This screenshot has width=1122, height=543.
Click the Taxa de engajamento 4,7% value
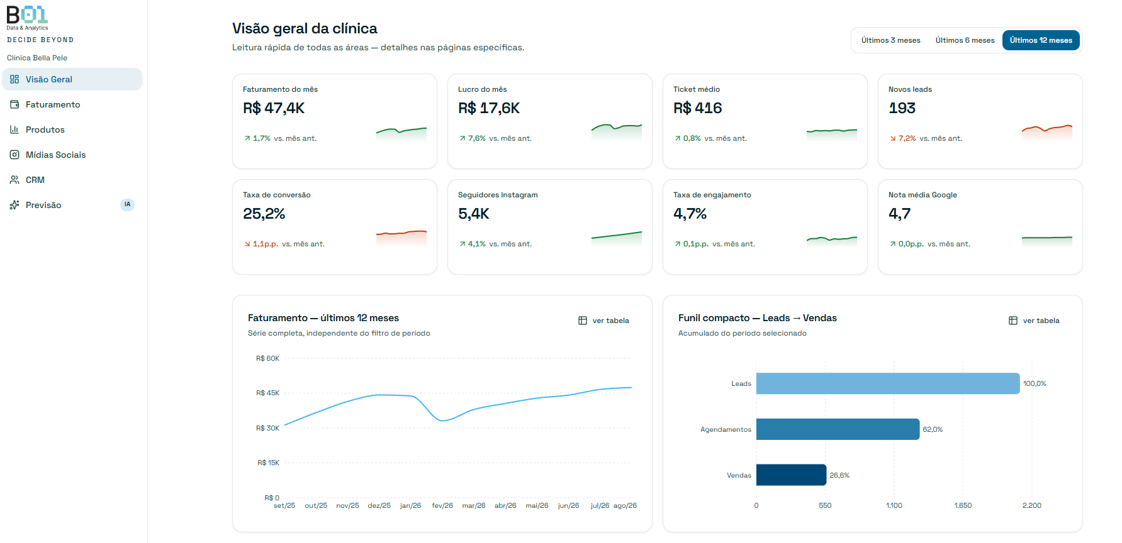pos(690,214)
